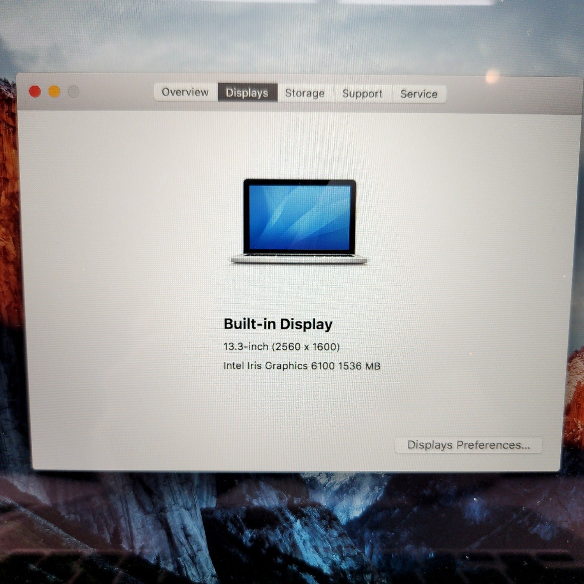Switch to the Overview tab
This screenshot has width=584, height=584.
(185, 92)
